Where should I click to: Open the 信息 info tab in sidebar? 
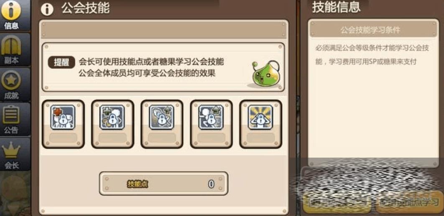point(12,15)
